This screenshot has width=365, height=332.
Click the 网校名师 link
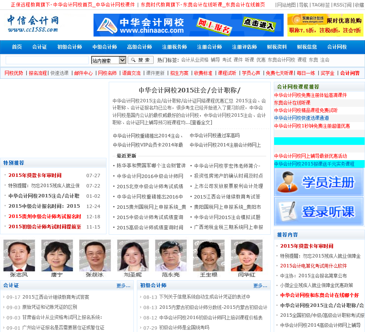tap(107, 73)
